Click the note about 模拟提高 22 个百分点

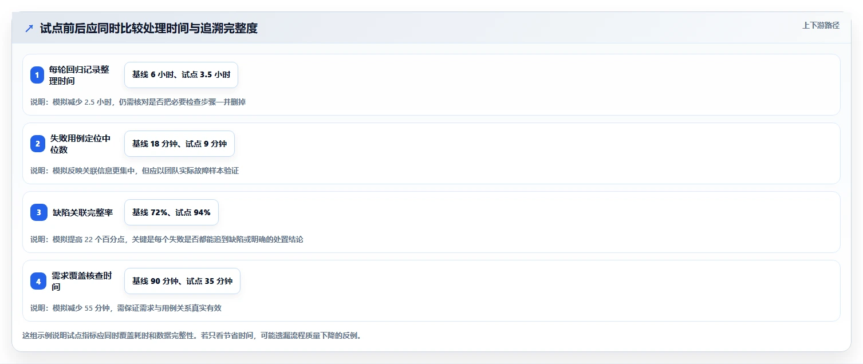click(167, 239)
